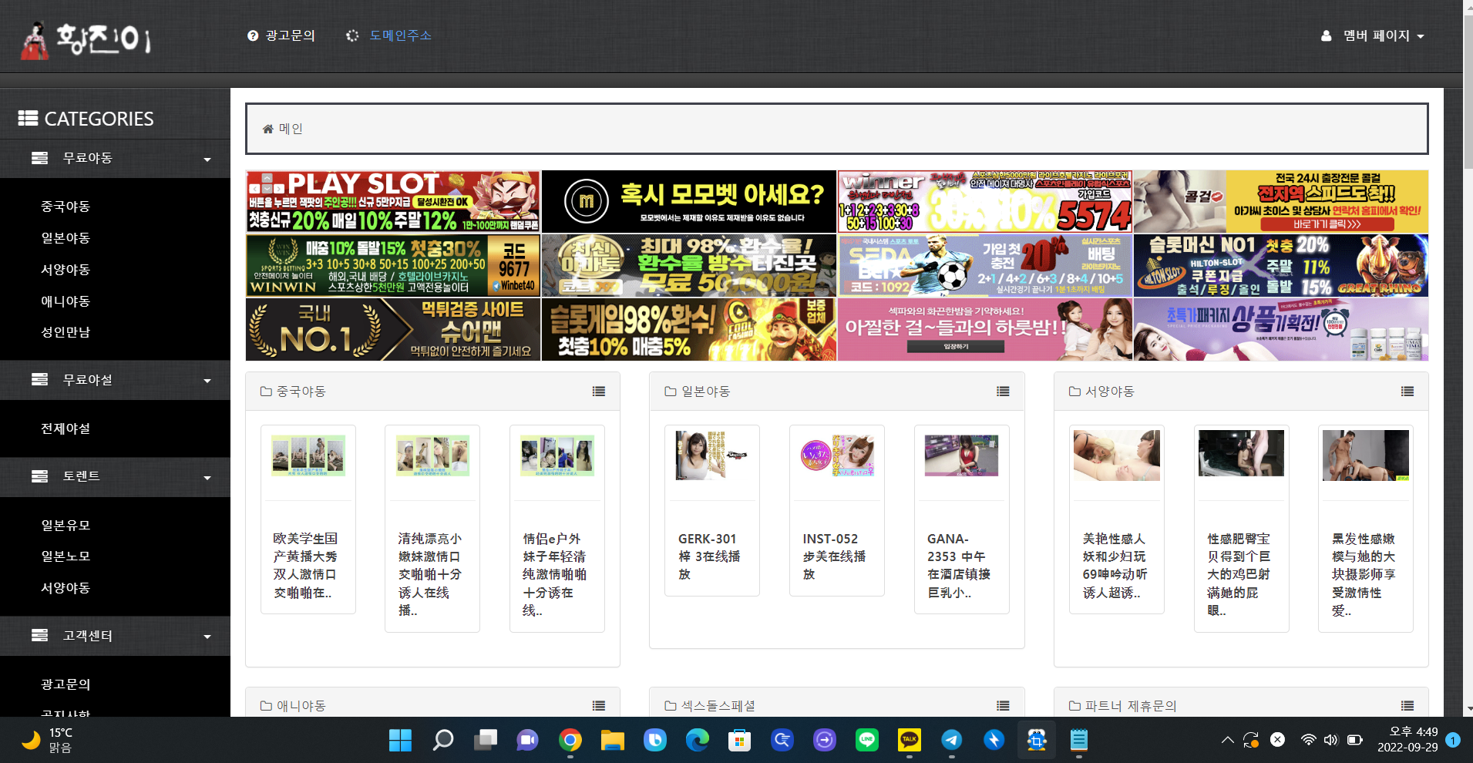Click the 황진이 site logo

click(86, 39)
